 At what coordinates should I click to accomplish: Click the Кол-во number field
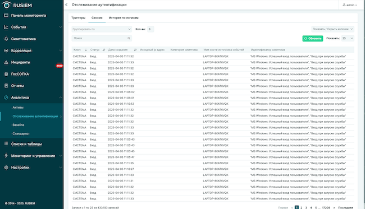[150, 29]
